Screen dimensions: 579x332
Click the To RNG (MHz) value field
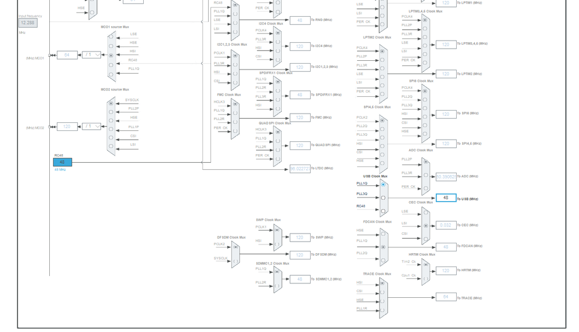click(x=300, y=20)
